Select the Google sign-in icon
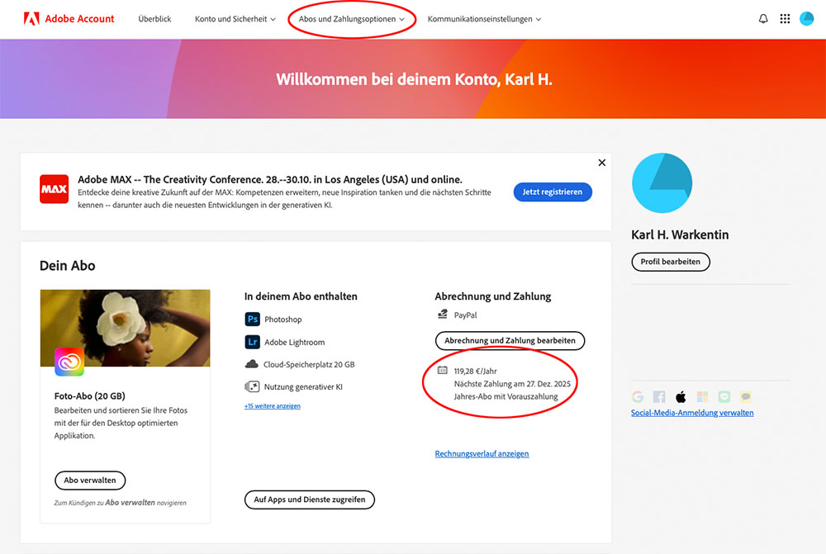The image size is (826, 554). pyautogui.click(x=638, y=396)
